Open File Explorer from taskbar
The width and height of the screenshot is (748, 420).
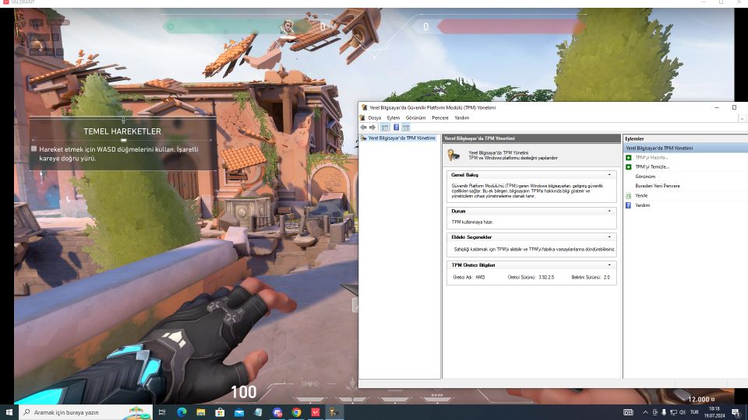click(x=201, y=412)
